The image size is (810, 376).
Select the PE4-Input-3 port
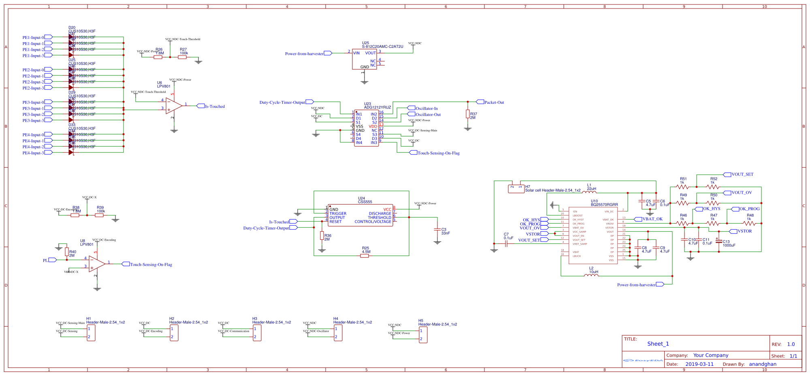38,153
